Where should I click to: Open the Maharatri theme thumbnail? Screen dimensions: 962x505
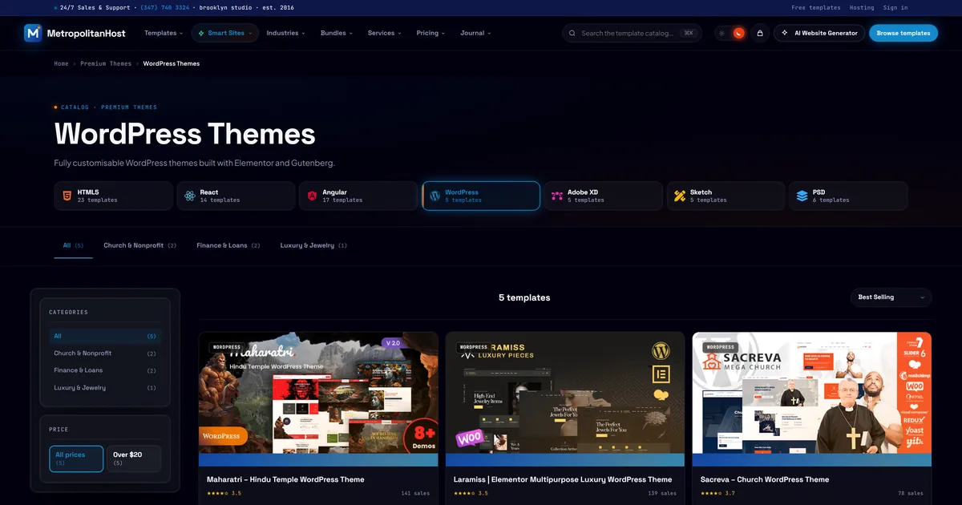[319, 399]
